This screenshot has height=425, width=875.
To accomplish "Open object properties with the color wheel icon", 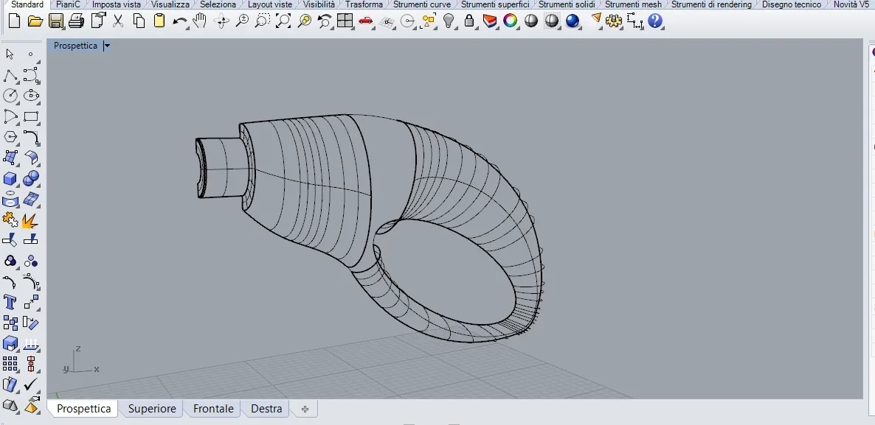I will click(510, 21).
